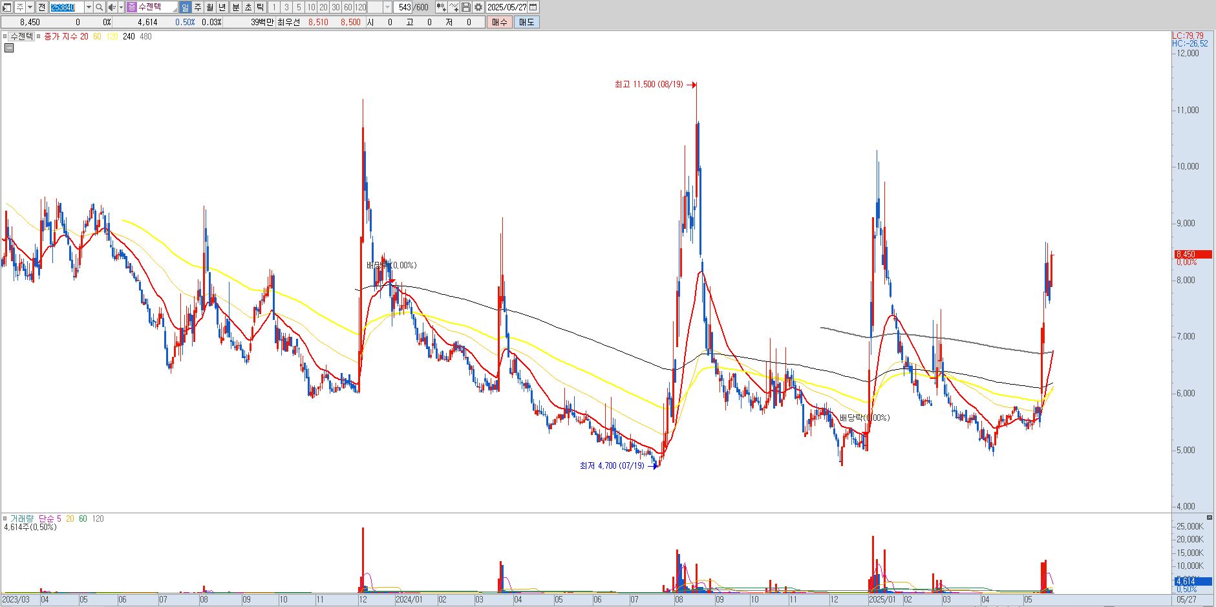1216x607 pixels.
Task: Select the 분 minute chart tab
Action: [235, 7]
